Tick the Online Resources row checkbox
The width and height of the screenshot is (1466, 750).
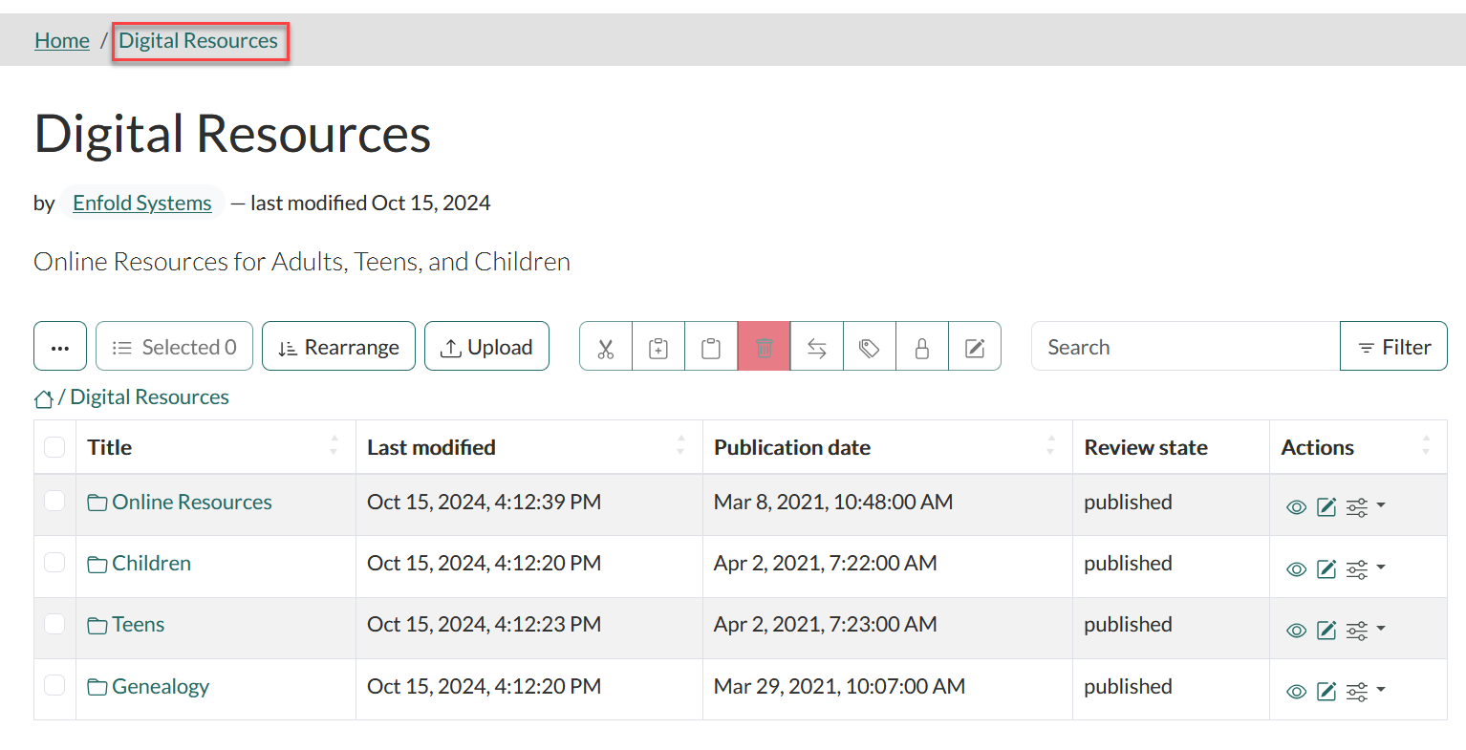coord(54,502)
